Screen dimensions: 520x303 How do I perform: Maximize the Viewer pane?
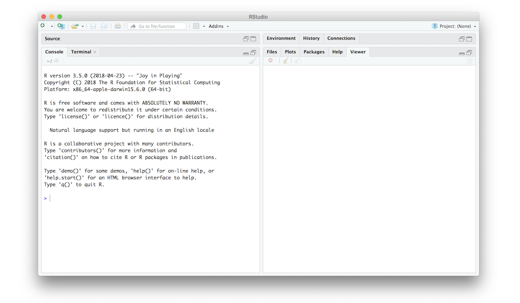pos(469,53)
